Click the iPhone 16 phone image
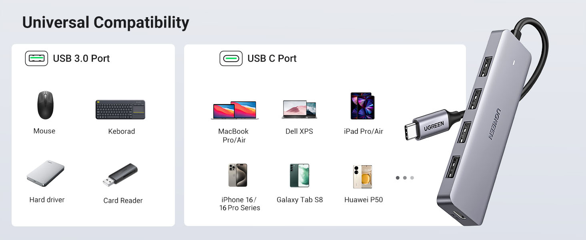This screenshot has width=586, height=240. click(x=238, y=175)
